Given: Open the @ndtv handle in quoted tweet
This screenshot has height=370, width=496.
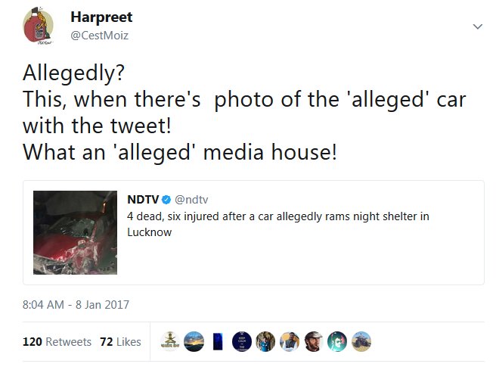Looking at the screenshot, I should 191,200.
